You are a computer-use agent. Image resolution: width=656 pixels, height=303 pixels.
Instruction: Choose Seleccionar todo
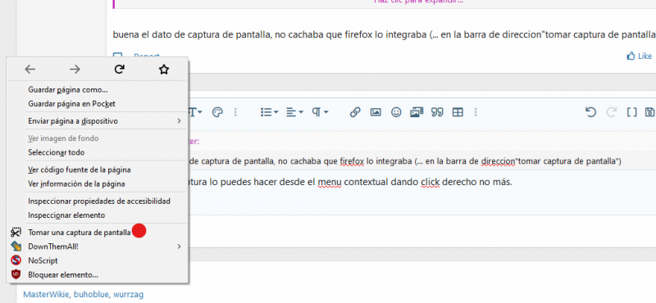point(56,152)
